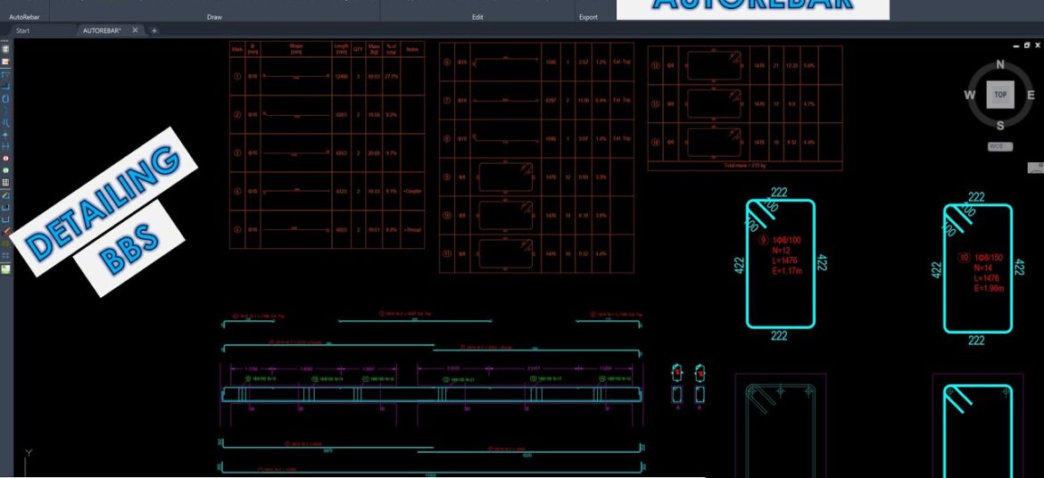Click the Export ribbon panel label
Viewport: 1044px width, 478px height.
[589, 17]
